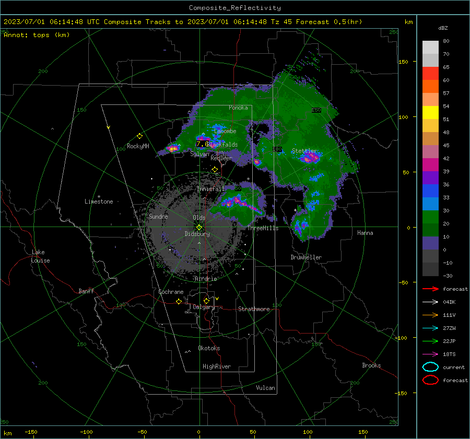Click the 'Annot: tops (km)' label

pyautogui.click(x=37, y=35)
